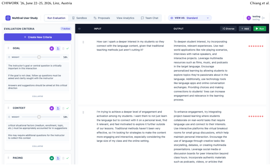
Task: Click CONTEXT rule 'this may require additional questions'
Action: coord(38,137)
